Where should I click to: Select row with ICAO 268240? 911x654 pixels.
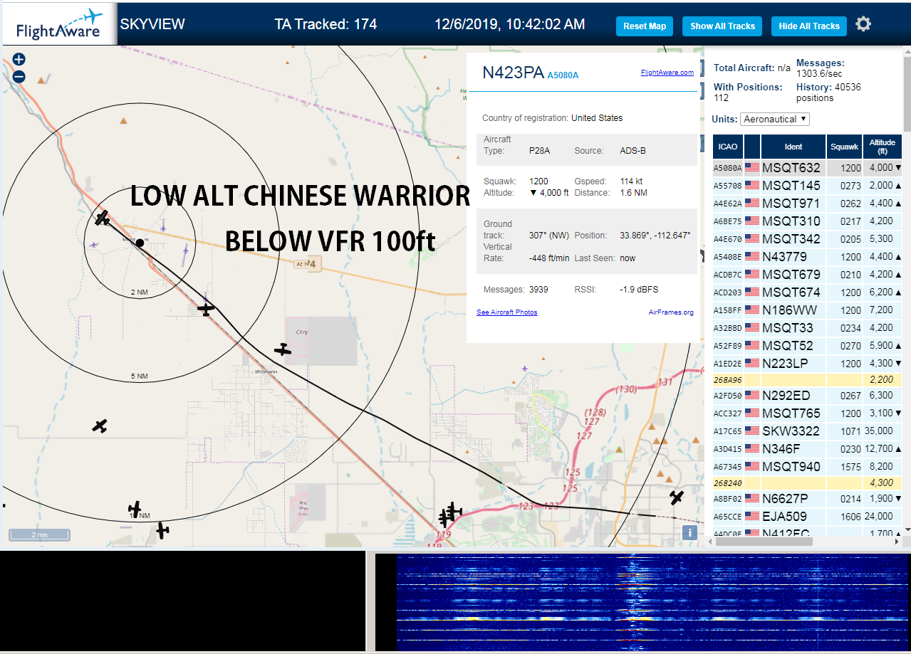click(808, 483)
